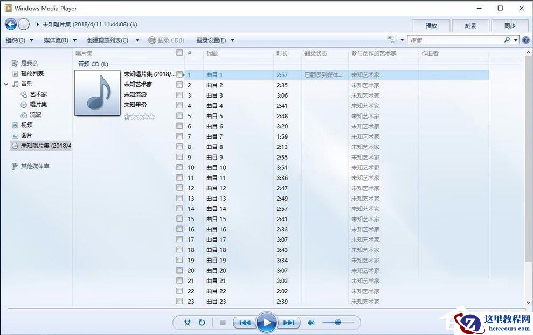Start playback with the play button
This screenshot has height=335, width=533.
pos(267,322)
